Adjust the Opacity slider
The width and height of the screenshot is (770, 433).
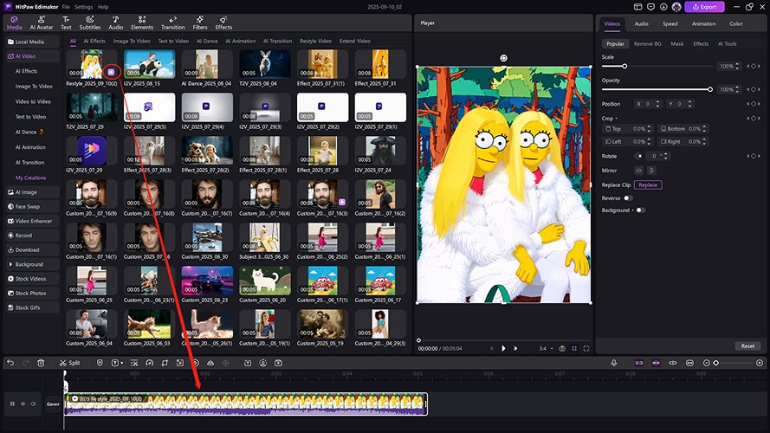pos(657,89)
